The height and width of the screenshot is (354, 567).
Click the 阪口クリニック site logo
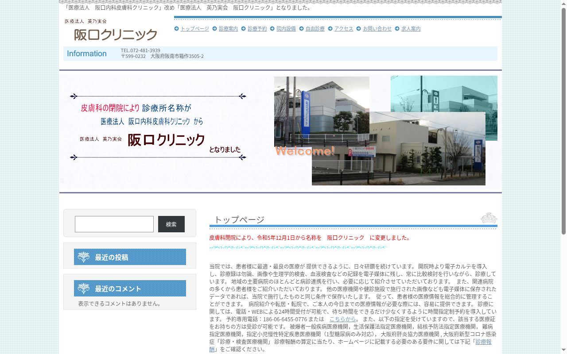(111, 30)
